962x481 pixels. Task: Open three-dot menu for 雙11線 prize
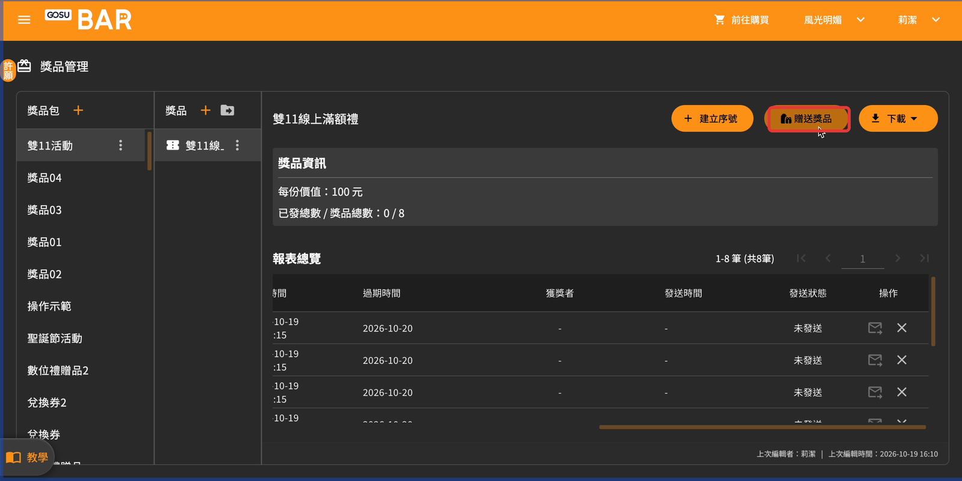(x=237, y=145)
